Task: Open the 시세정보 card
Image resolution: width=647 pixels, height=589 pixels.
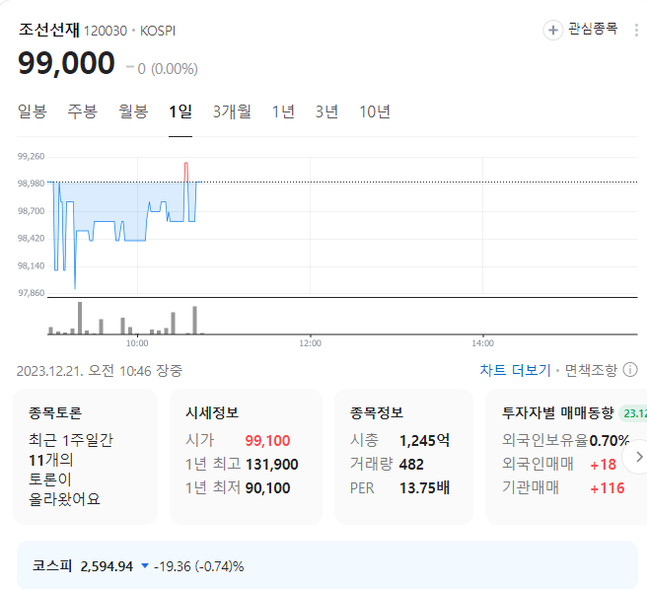Action: 246,457
